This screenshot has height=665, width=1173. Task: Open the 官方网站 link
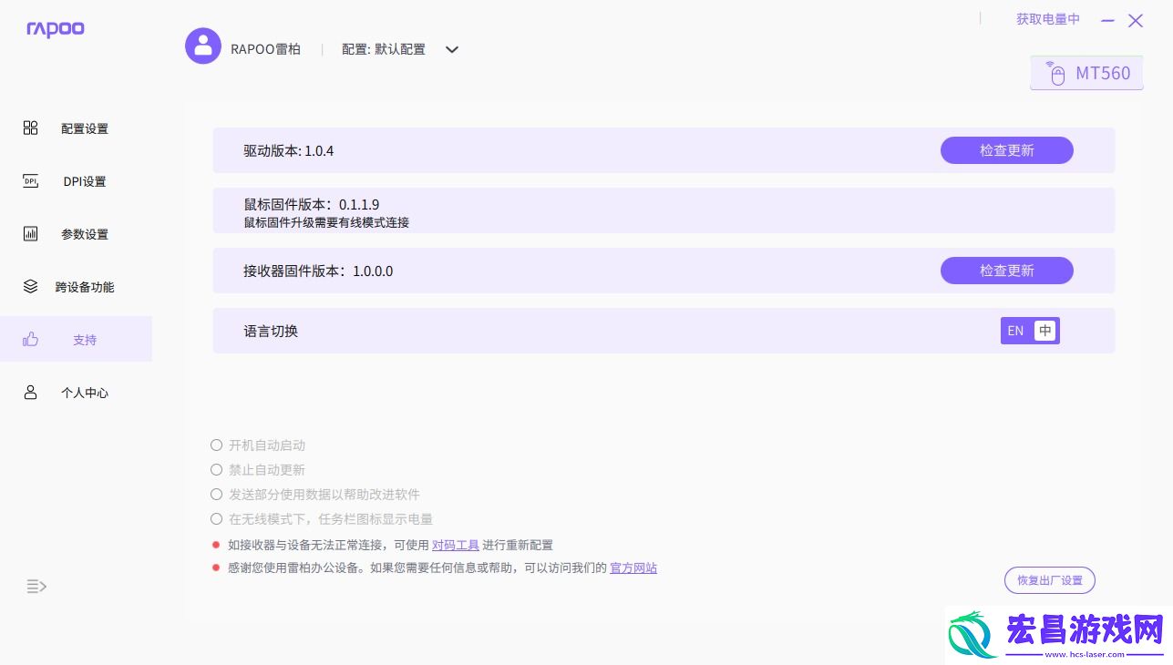pyautogui.click(x=633, y=568)
